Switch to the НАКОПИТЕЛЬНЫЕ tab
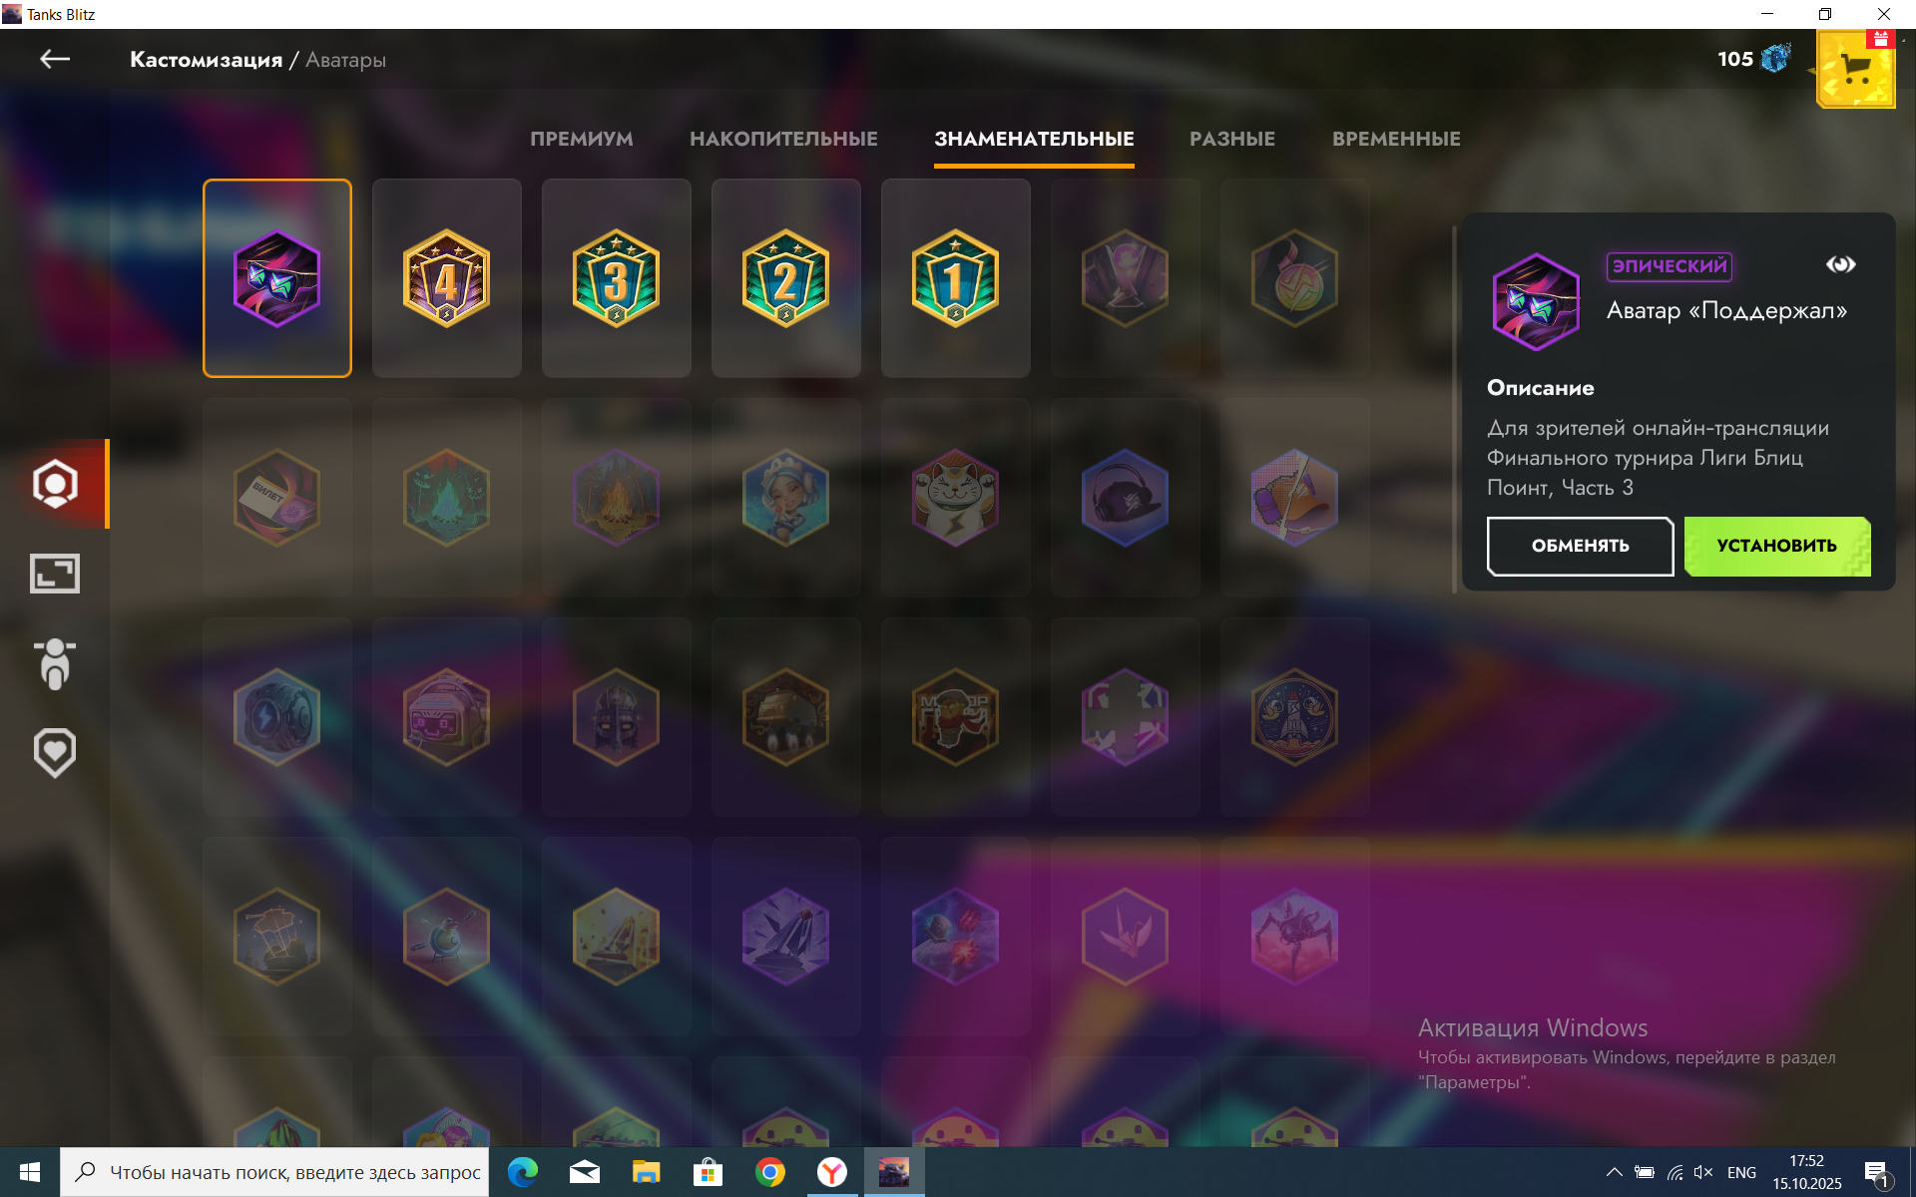Image resolution: width=1916 pixels, height=1197 pixels. [783, 139]
